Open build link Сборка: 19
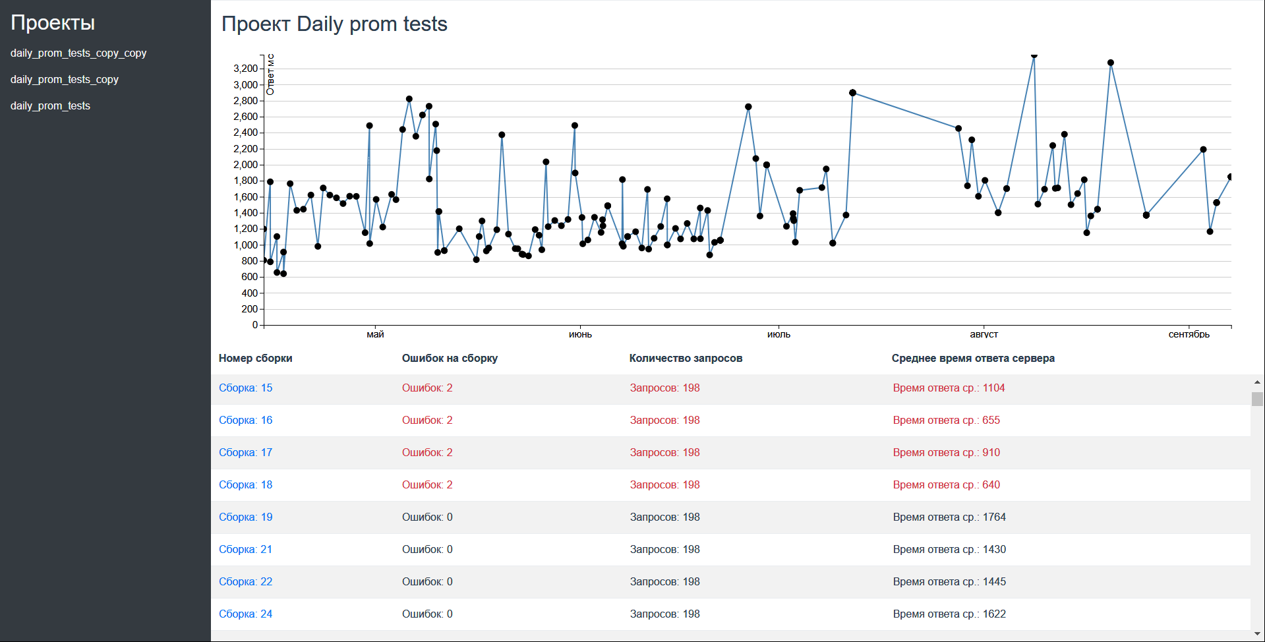The width and height of the screenshot is (1265, 642). (x=245, y=517)
